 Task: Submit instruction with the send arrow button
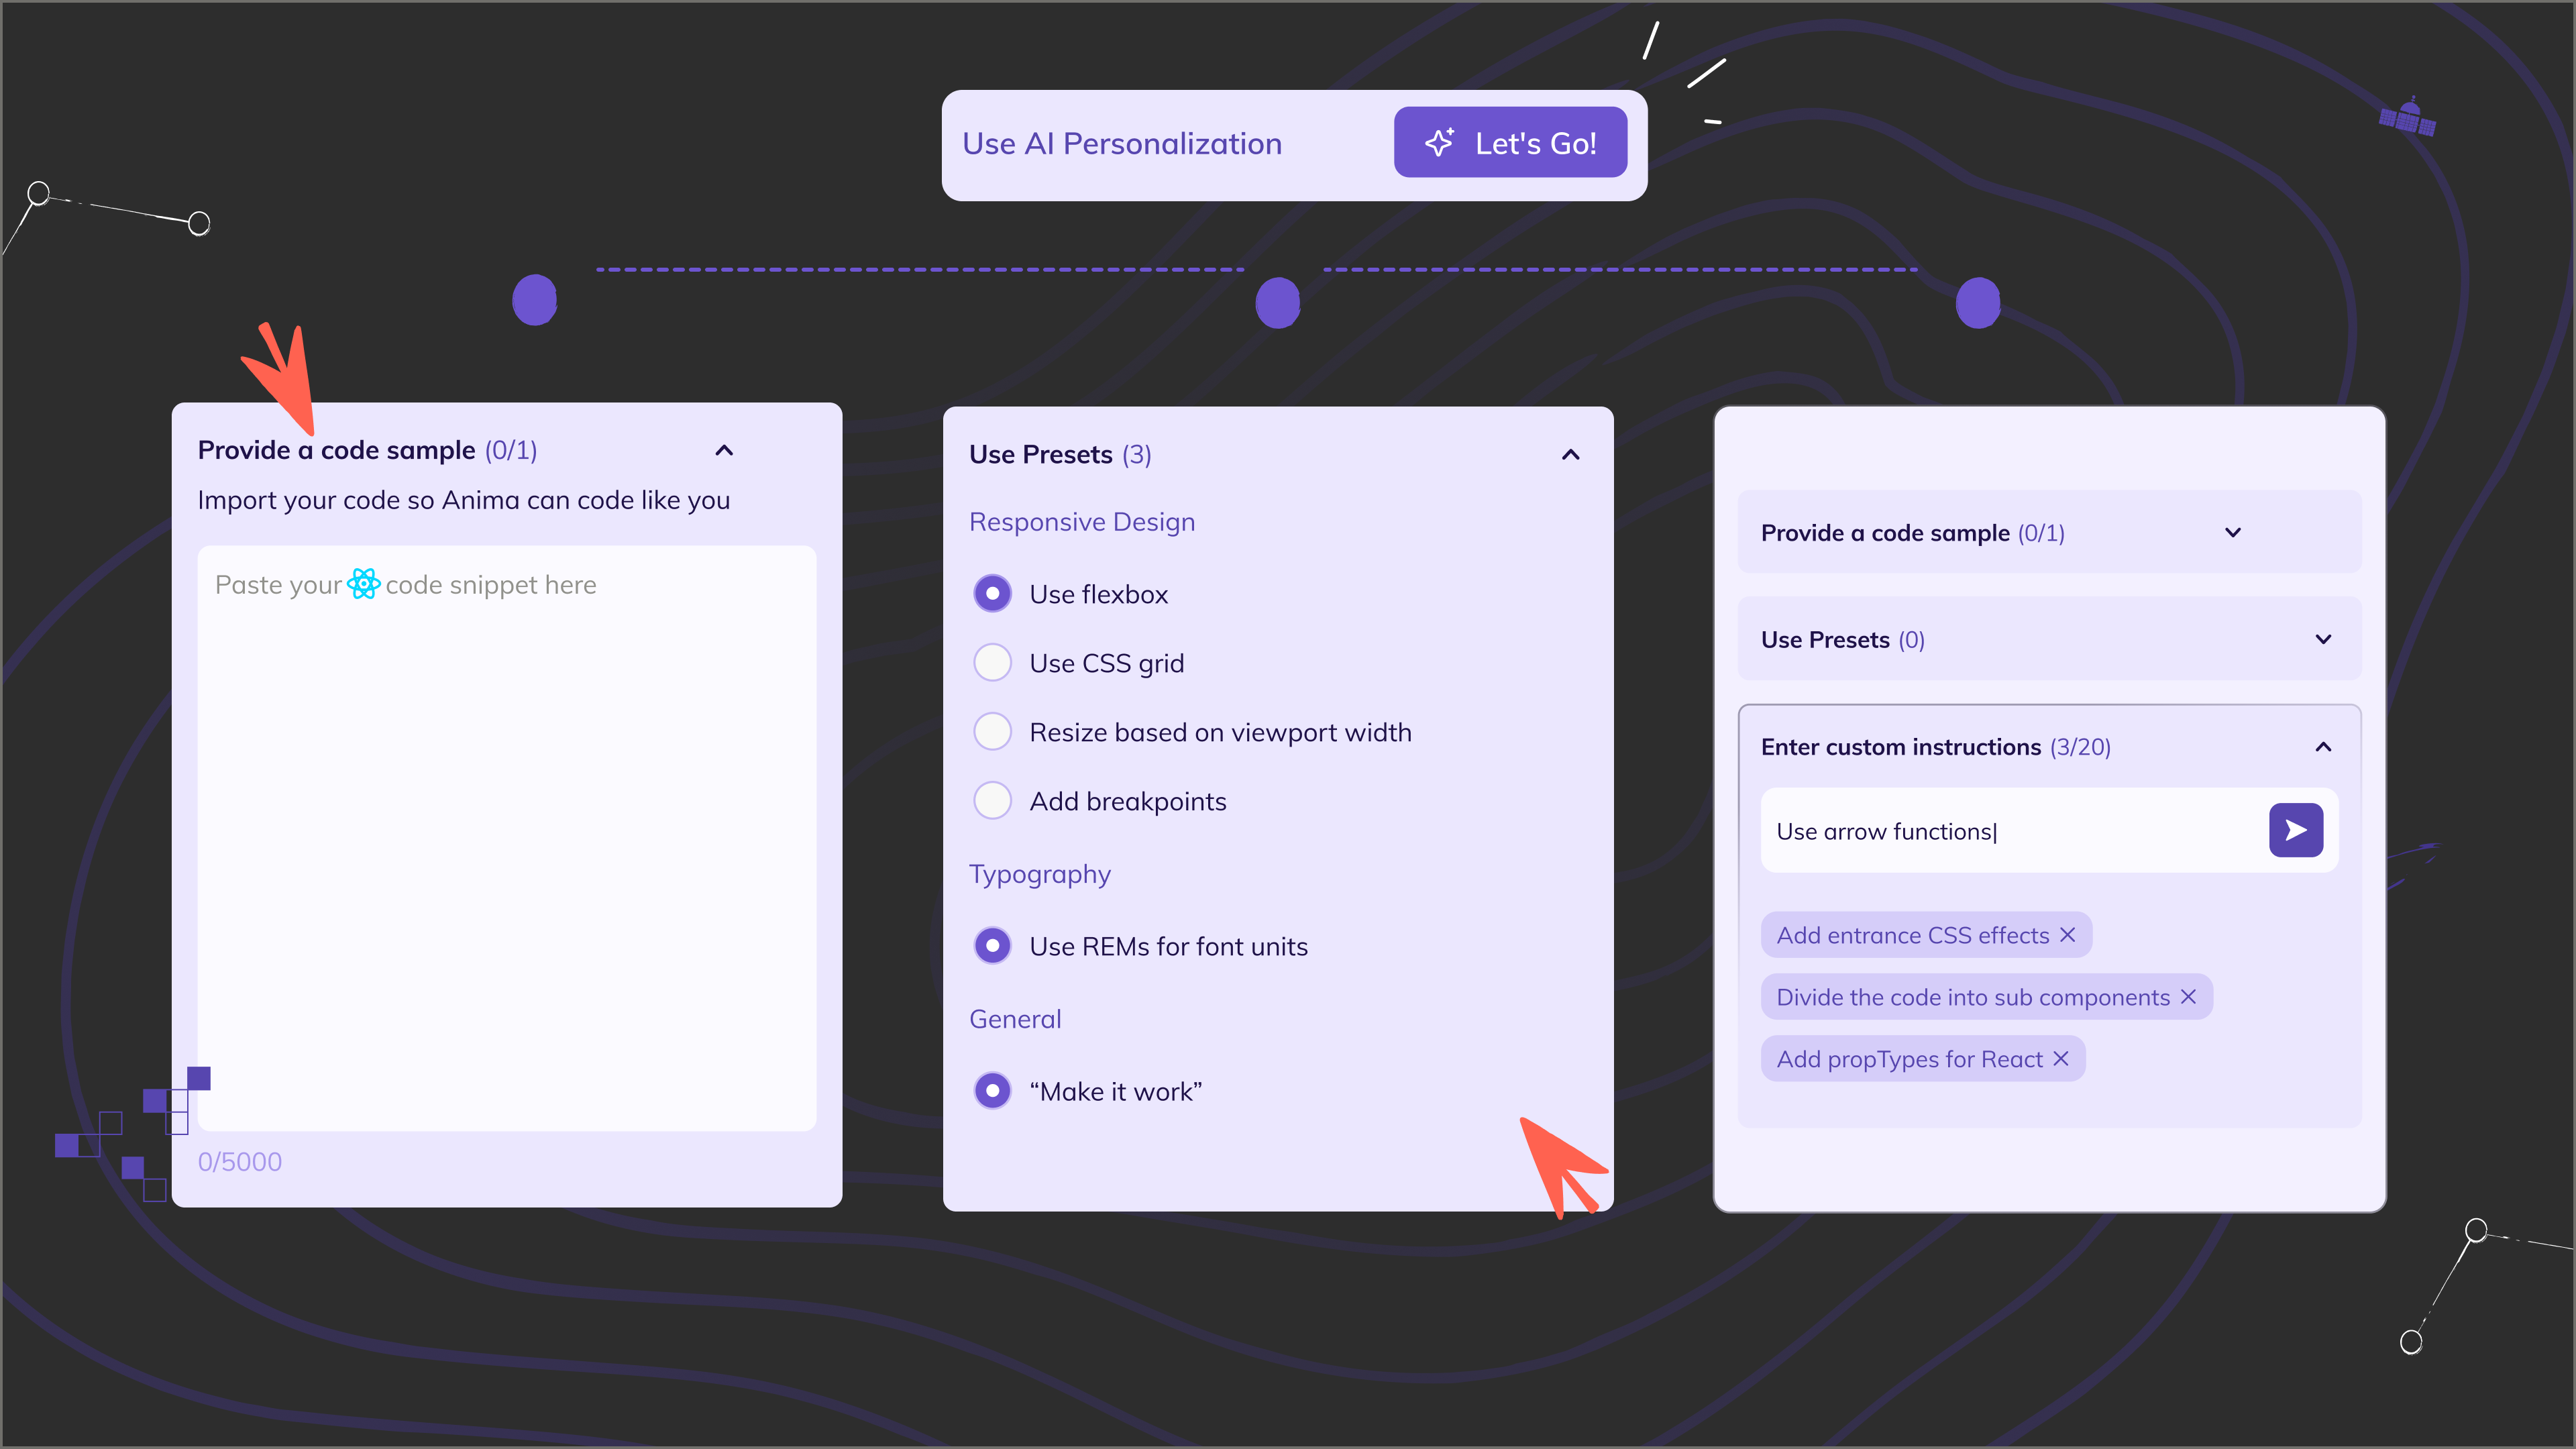tap(2296, 830)
